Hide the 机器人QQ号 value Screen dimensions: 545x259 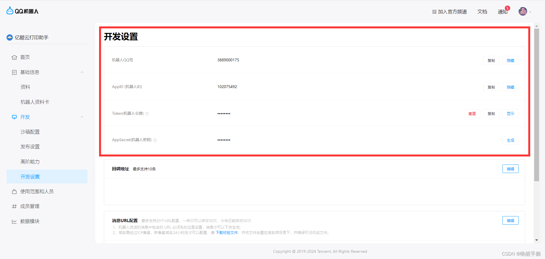pos(510,60)
